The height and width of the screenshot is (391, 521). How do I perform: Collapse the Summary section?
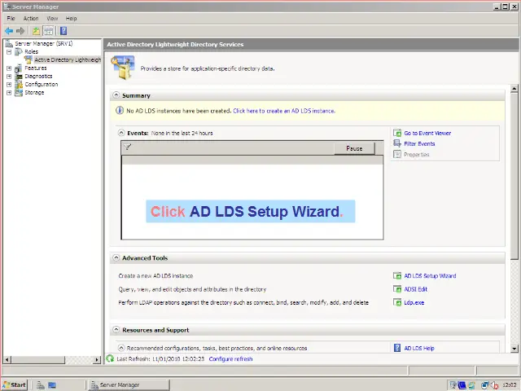point(116,95)
